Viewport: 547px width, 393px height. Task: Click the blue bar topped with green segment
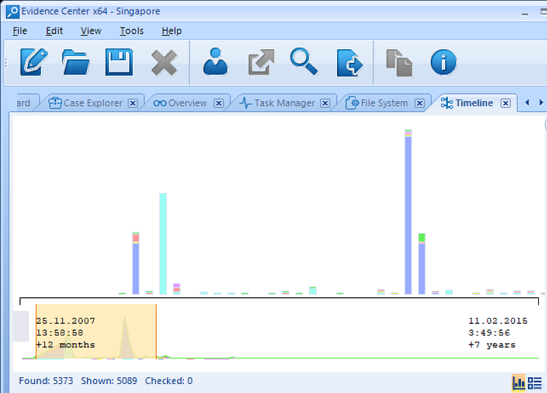422,264
